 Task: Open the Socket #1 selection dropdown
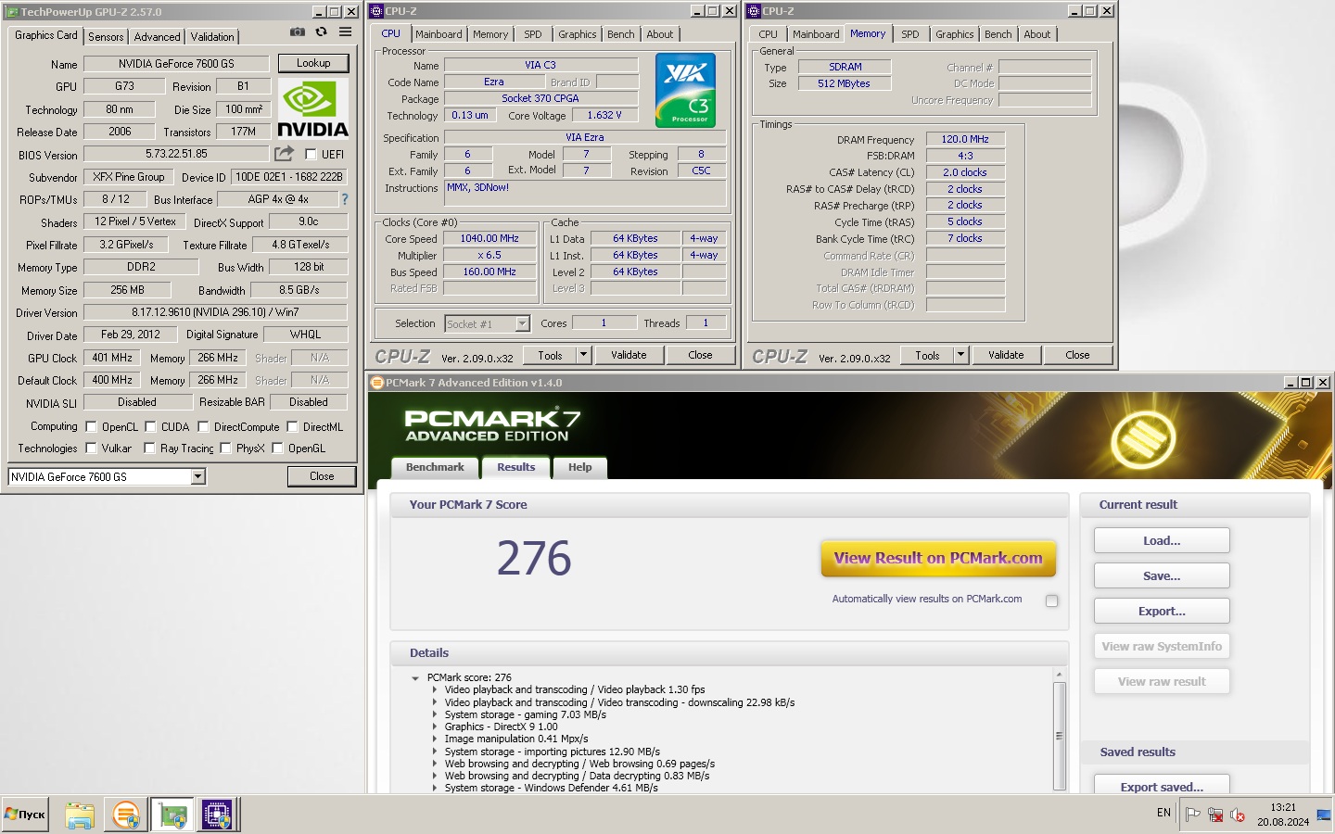pos(522,323)
